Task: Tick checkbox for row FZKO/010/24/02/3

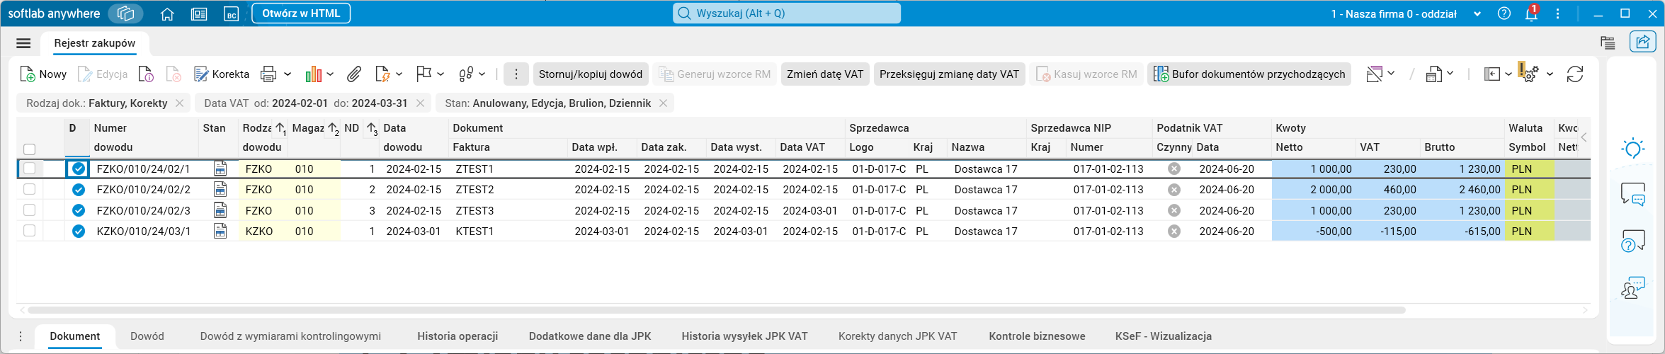Action: click(29, 210)
